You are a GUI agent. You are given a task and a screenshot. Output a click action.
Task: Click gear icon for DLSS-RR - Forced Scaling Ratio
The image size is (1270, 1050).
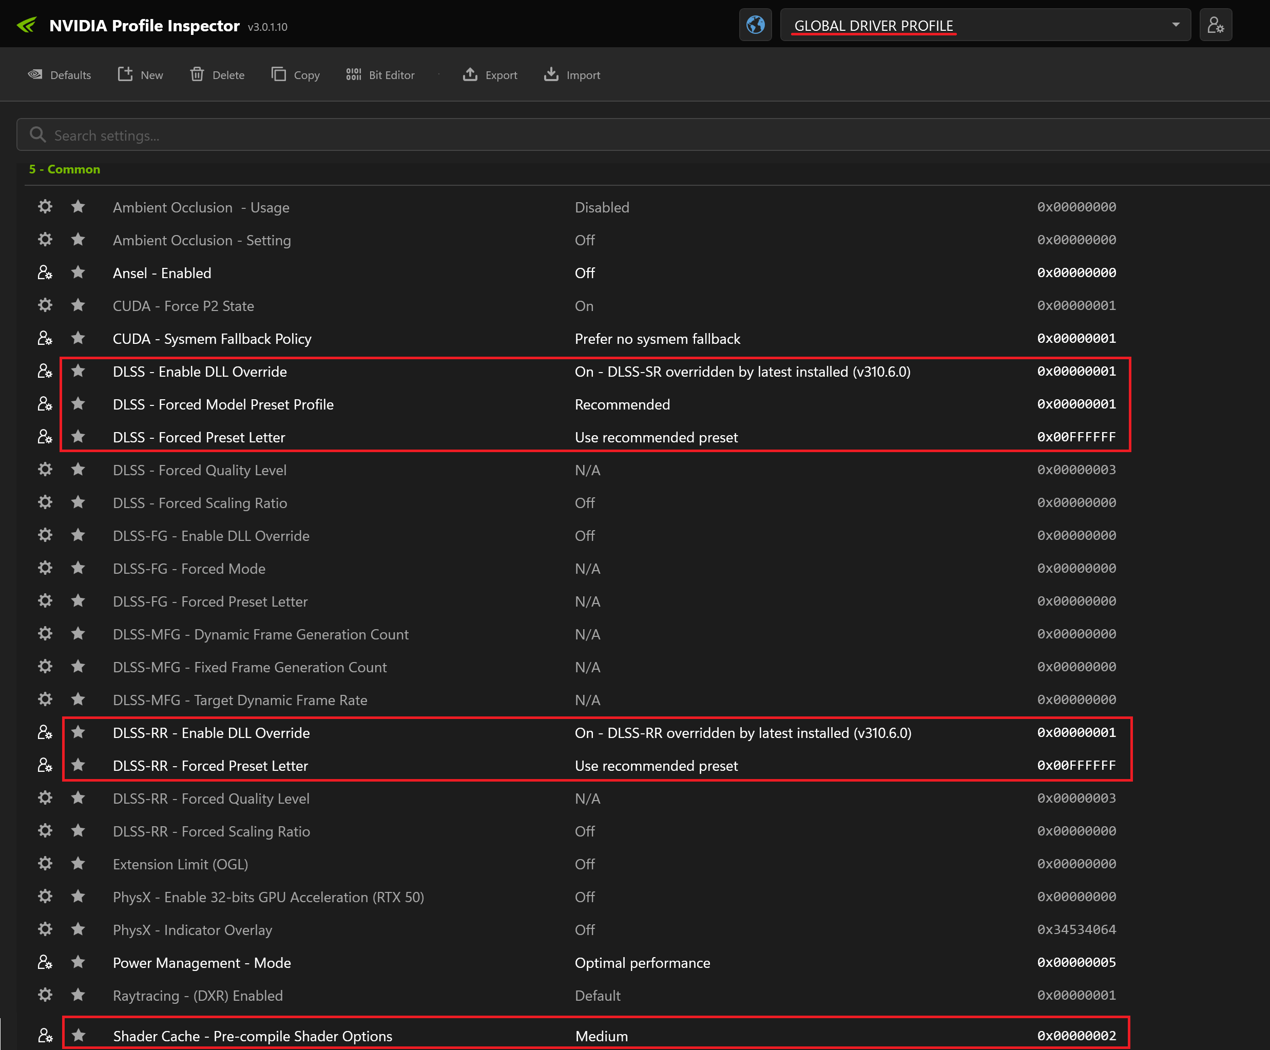click(x=45, y=830)
